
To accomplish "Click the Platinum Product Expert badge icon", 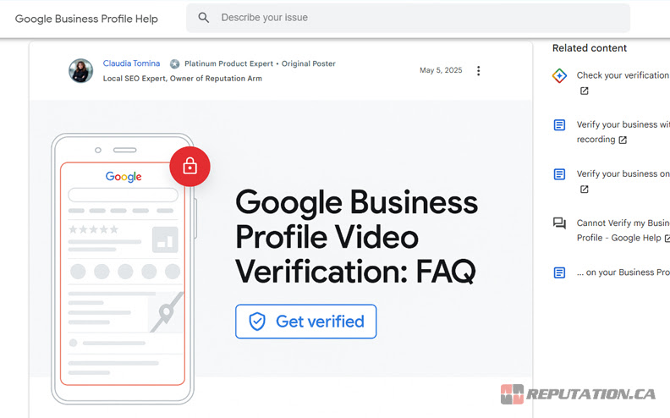I will pos(174,64).
